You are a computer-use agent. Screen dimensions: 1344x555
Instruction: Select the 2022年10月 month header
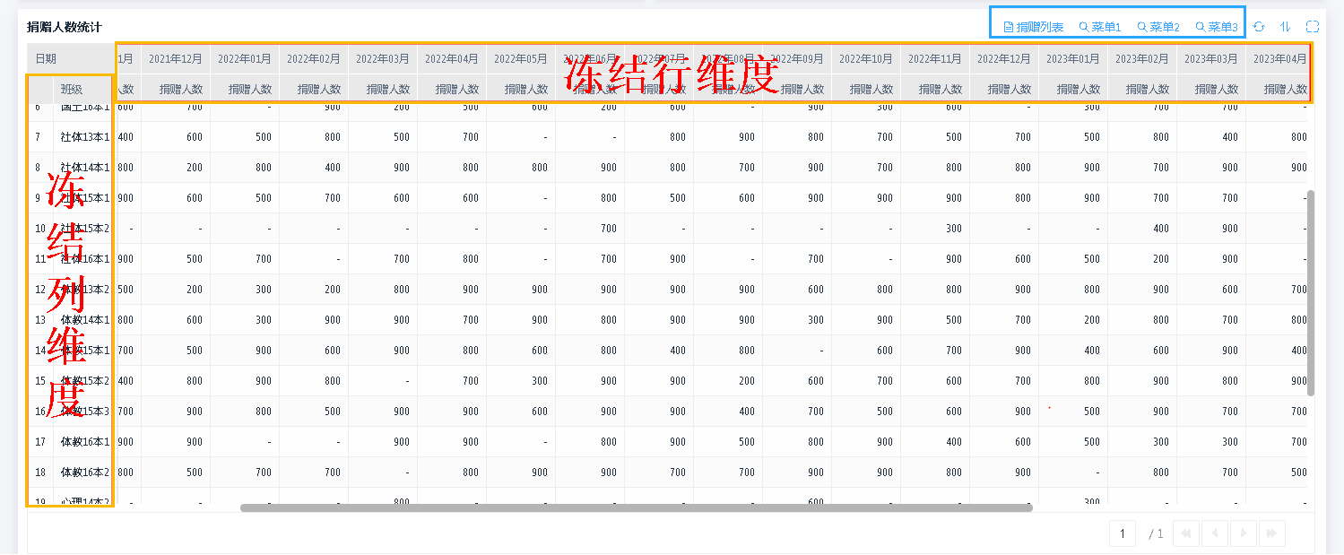pos(866,58)
